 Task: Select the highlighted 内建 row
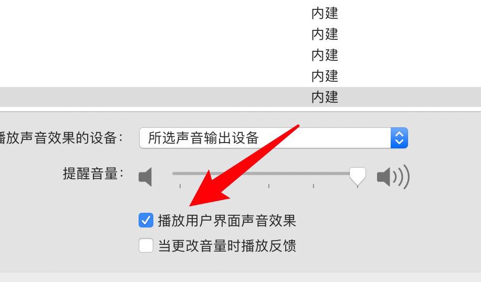(240, 97)
